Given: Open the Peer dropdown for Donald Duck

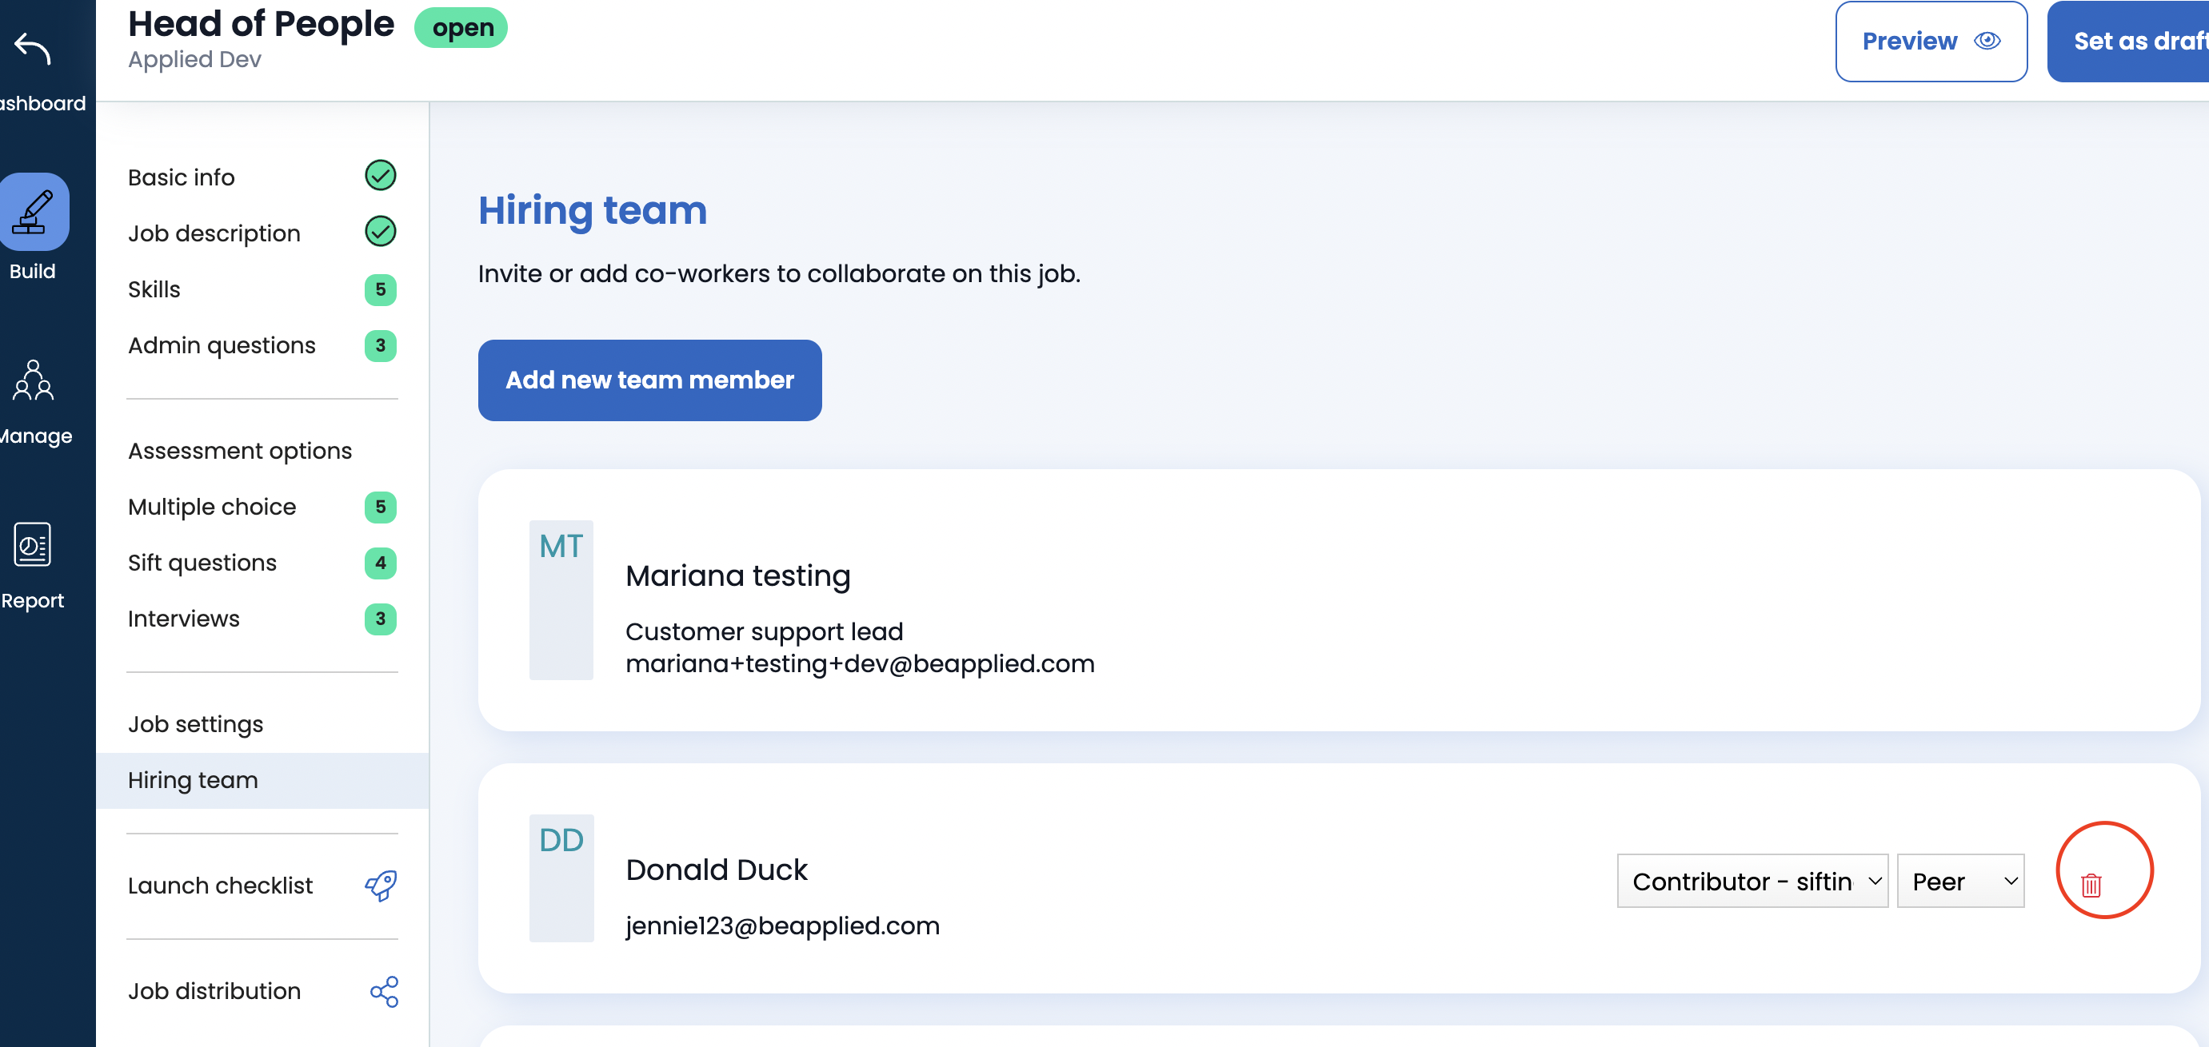Looking at the screenshot, I should click(1959, 881).
